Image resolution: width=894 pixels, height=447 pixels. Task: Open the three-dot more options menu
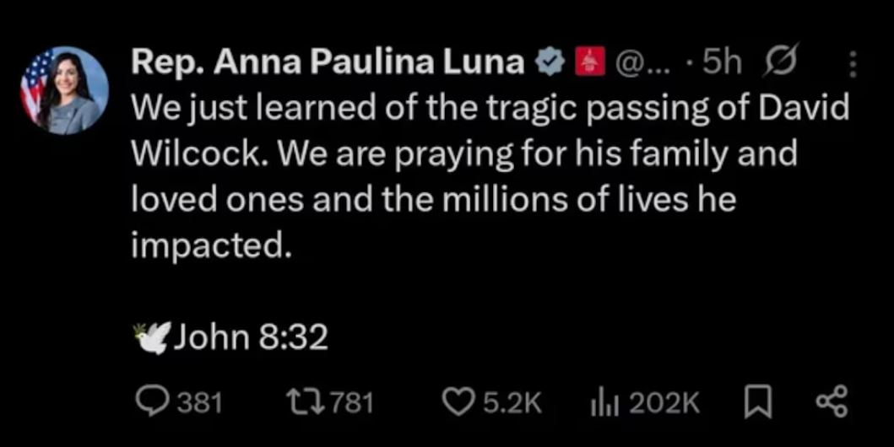tap(852, 65)
